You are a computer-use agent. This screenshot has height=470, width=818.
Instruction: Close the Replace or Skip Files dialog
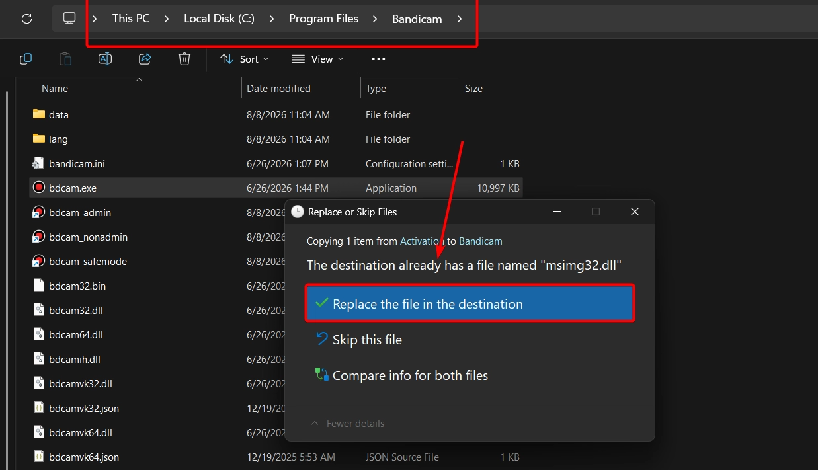click(635, 212)
